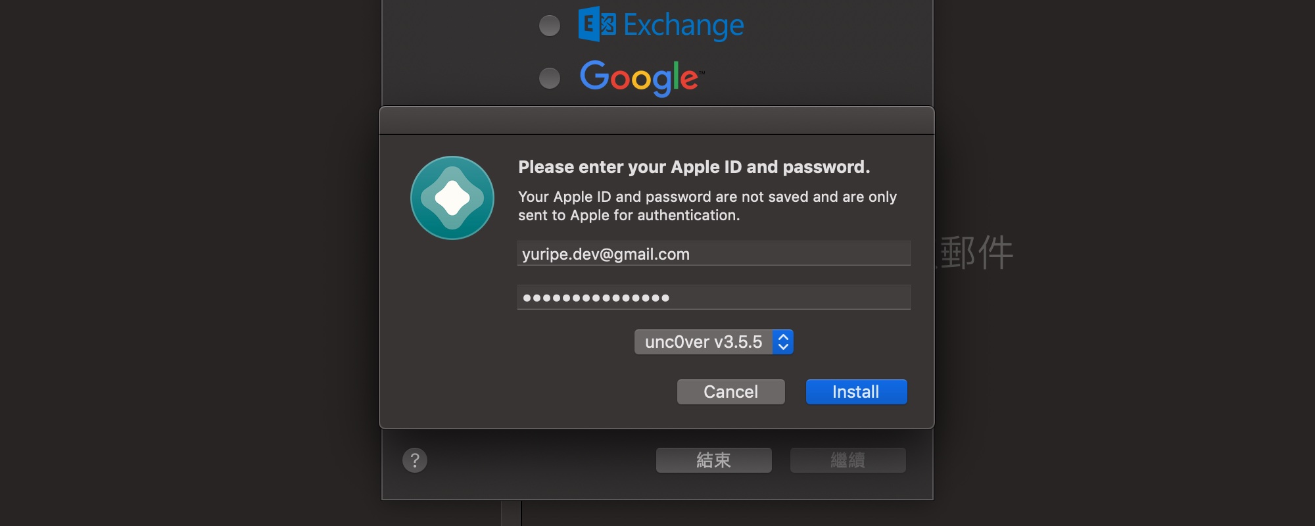The width and height of the screenshot is (1315, 526).
Task: Click the 結束 button
Action: [x=713, y=460]
